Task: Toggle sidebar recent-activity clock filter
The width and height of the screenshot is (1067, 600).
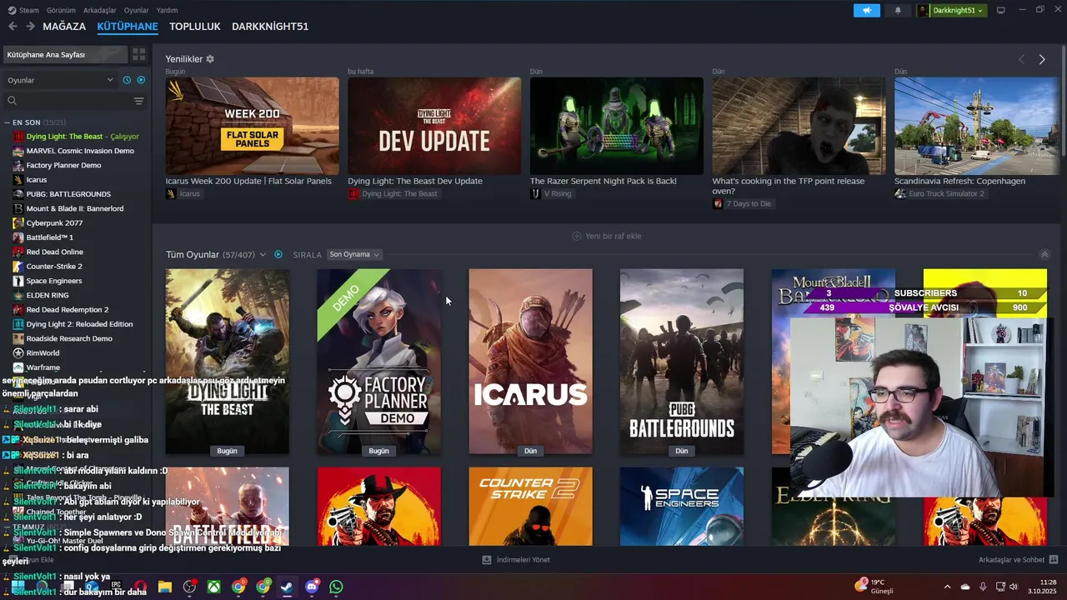Action: coord(127,80)
